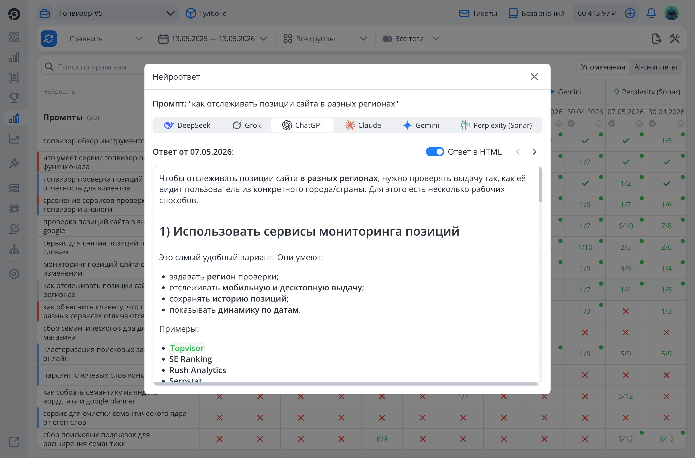Screen dimensions: 695x458
Task: Go to the next answer arrow
Action: [534, 152]
